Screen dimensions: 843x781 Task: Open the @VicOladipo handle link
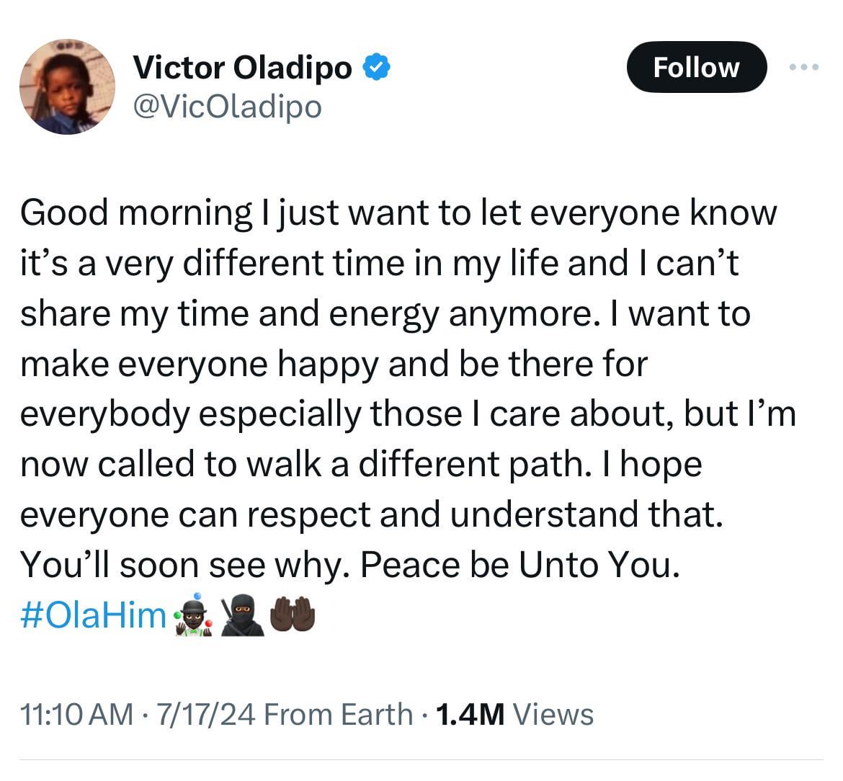227,107
